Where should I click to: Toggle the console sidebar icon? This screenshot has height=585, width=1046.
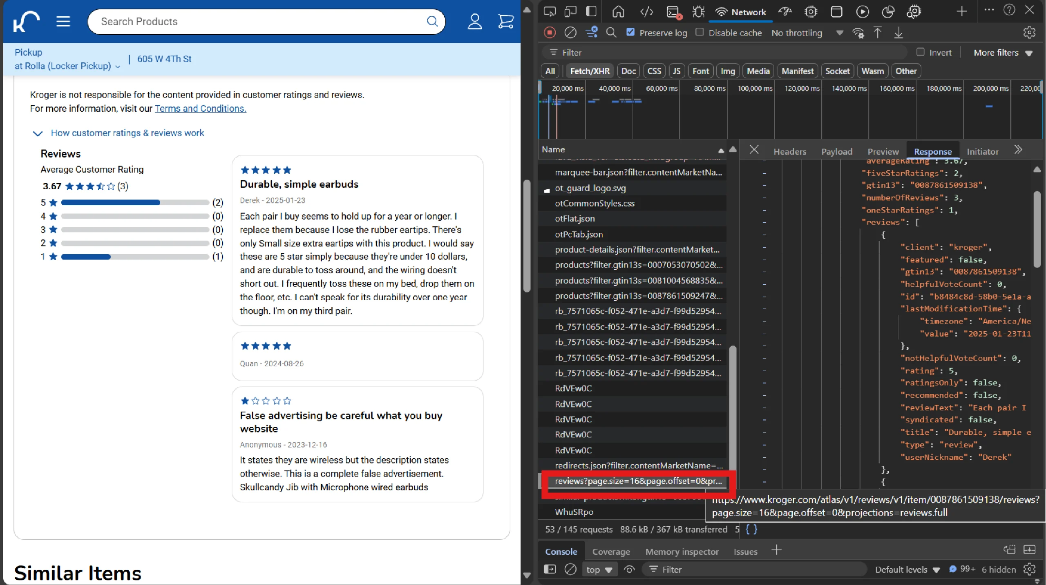(x=550, y=569)
